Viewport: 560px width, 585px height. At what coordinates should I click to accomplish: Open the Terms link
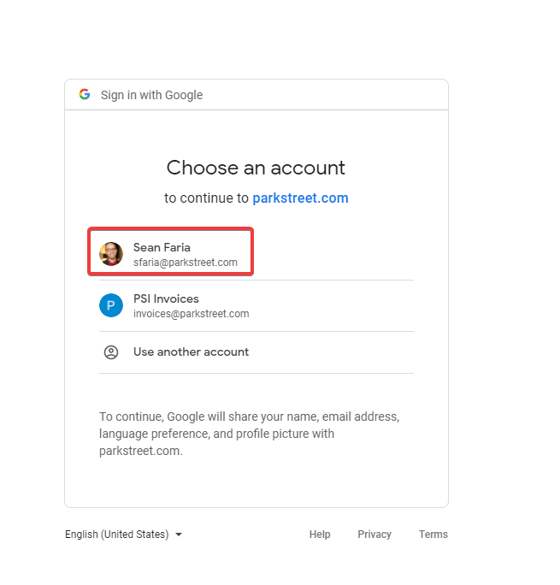433,535
